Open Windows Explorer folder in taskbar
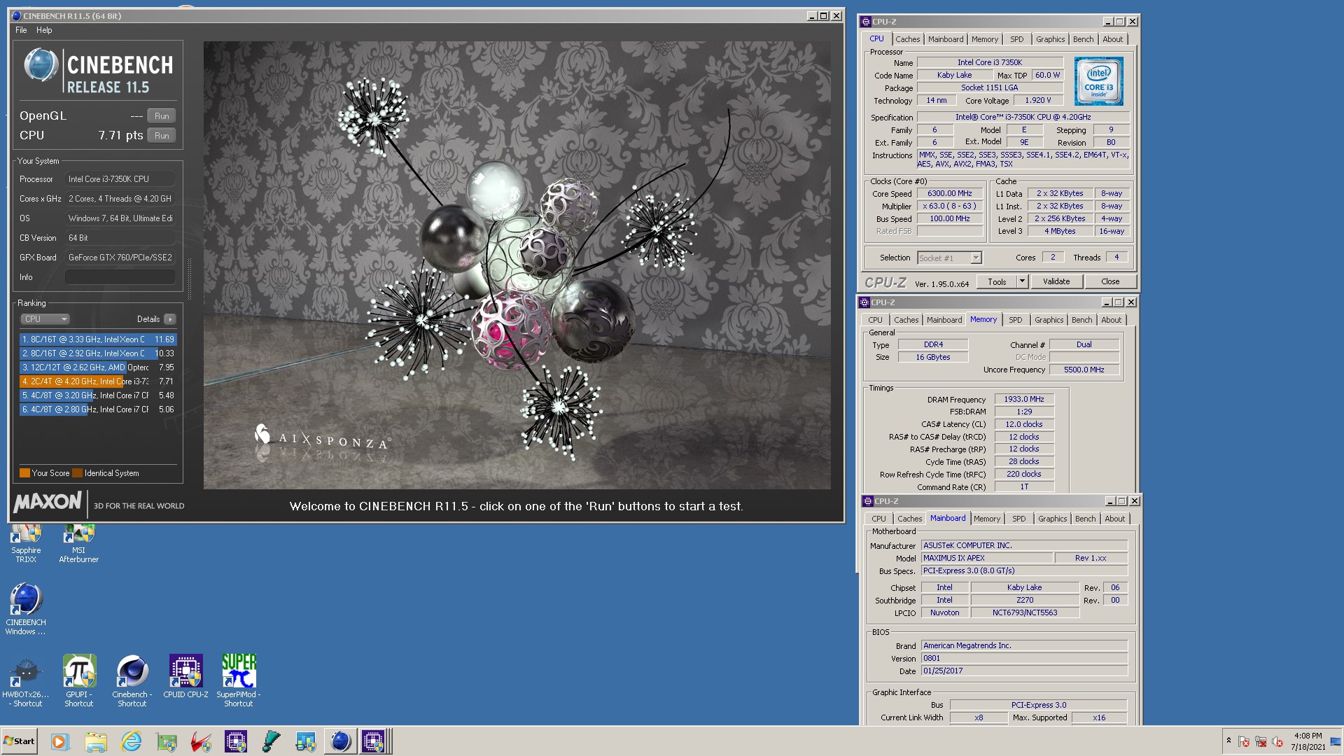 click(96, 741)
